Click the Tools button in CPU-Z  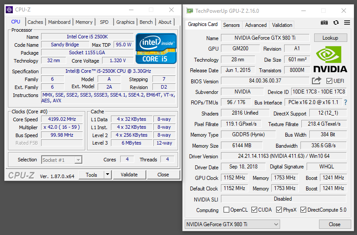(x=91, y=175)
